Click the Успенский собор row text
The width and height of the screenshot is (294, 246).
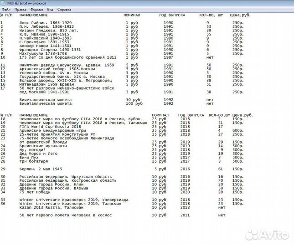click(50, 73)
